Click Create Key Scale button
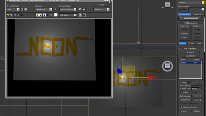206x116 pixels. point(184,38)
